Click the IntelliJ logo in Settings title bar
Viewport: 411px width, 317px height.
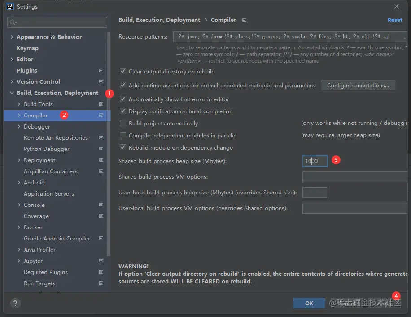click(10, 6)
